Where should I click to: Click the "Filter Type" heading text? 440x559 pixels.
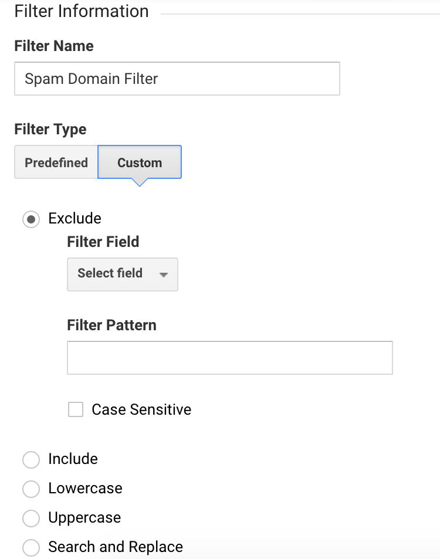pos(50,129)
